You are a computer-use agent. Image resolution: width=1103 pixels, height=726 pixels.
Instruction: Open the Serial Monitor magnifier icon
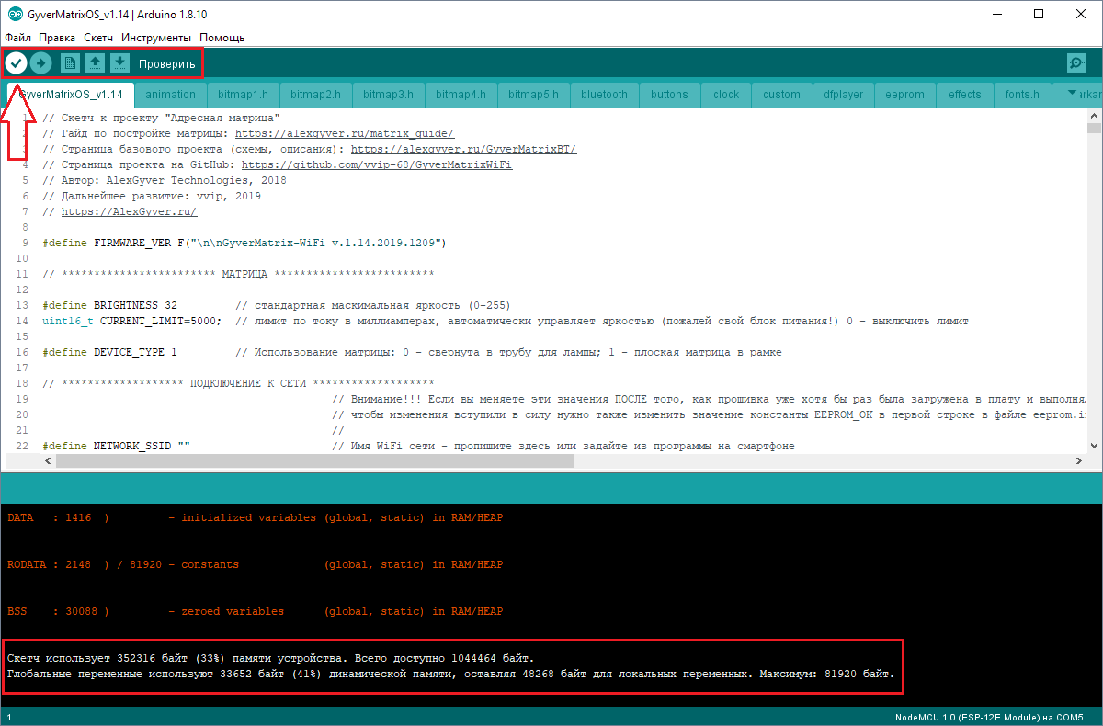pyautogui.click(x=1076, y=62)
